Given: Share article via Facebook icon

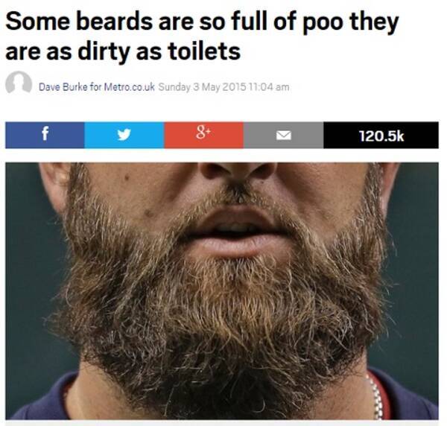Looking at the screenshot, I should coord(45,133).
